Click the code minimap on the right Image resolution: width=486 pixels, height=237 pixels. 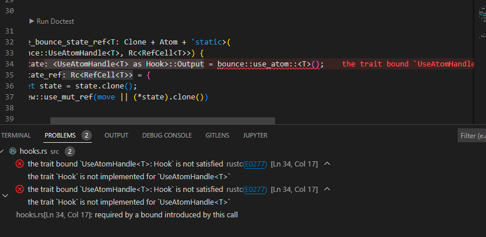481,22
